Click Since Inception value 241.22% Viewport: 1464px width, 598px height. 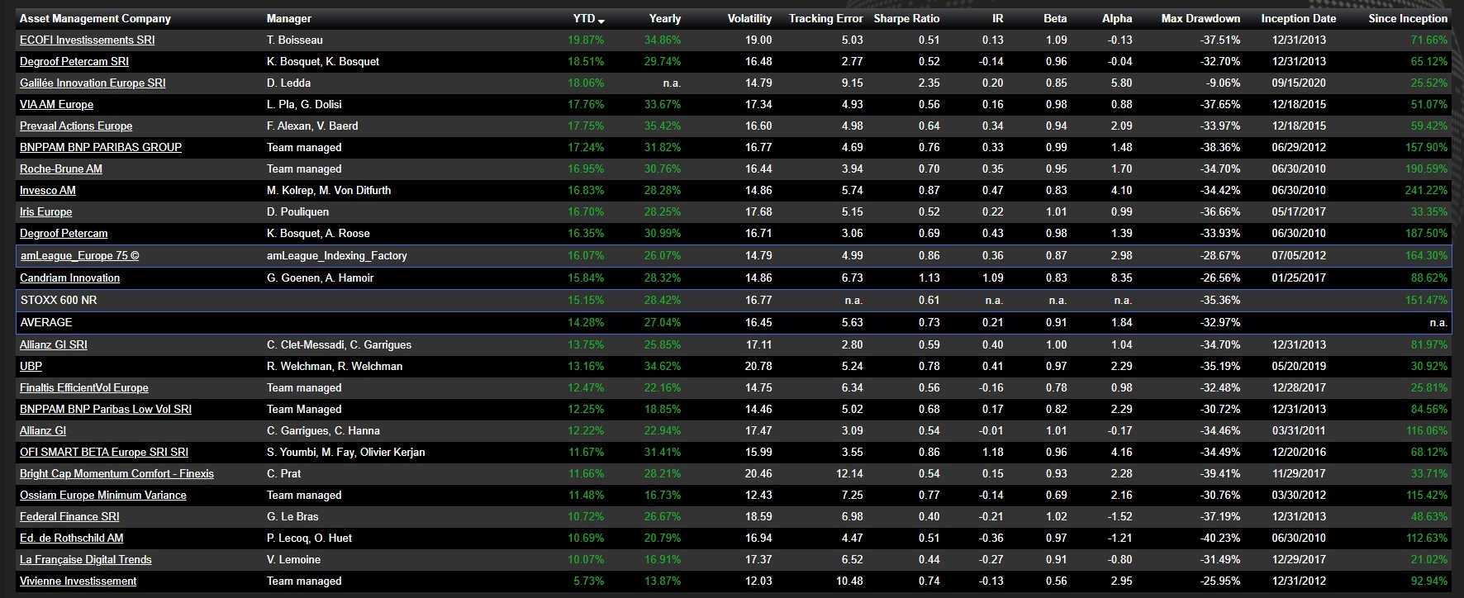coord(1426,190)
